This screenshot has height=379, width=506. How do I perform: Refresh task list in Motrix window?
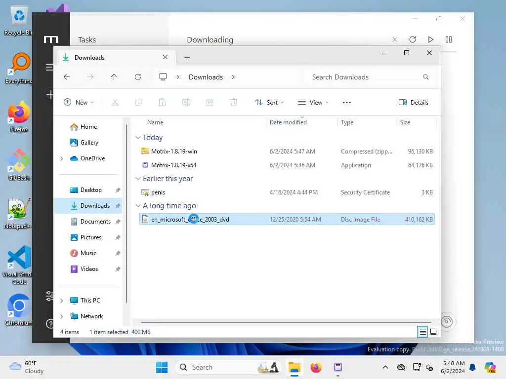[413, 39]
